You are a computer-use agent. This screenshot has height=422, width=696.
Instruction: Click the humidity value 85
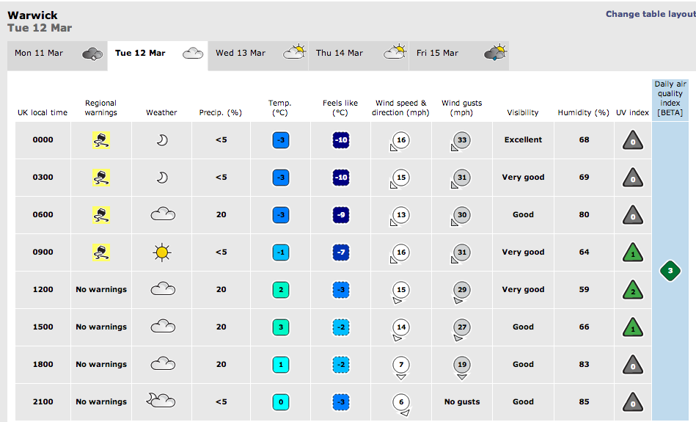(x=584, y=401)
